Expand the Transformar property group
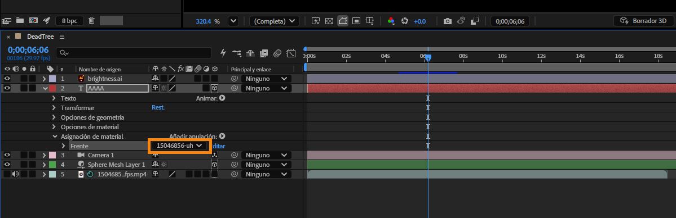 point(54,108)
